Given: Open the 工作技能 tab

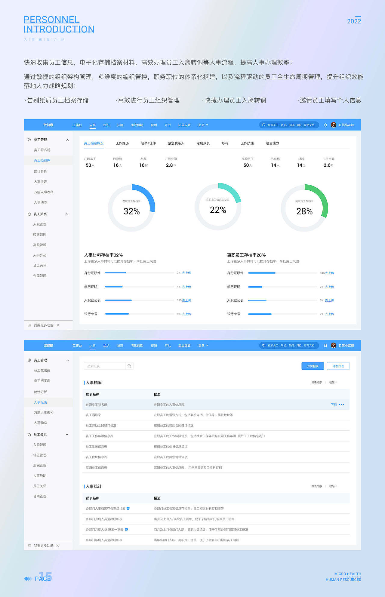Looking at the screenshot, I should pos(247,143).
